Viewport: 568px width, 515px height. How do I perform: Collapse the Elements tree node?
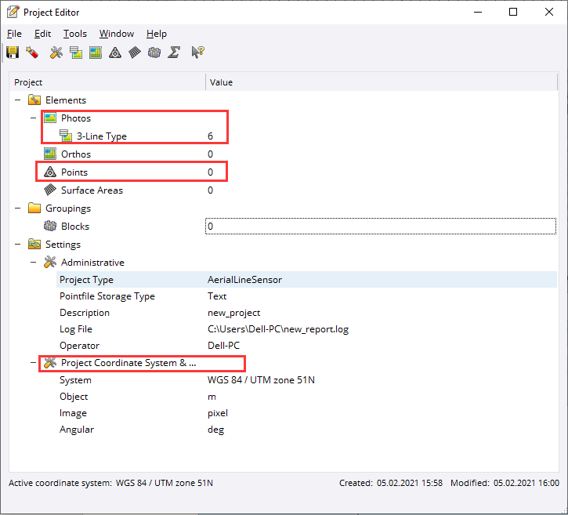tap(17, 100)
